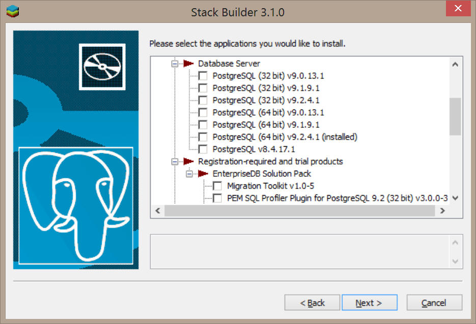Click the installer disc image in the side banner
476x324 pixels.
102,67
